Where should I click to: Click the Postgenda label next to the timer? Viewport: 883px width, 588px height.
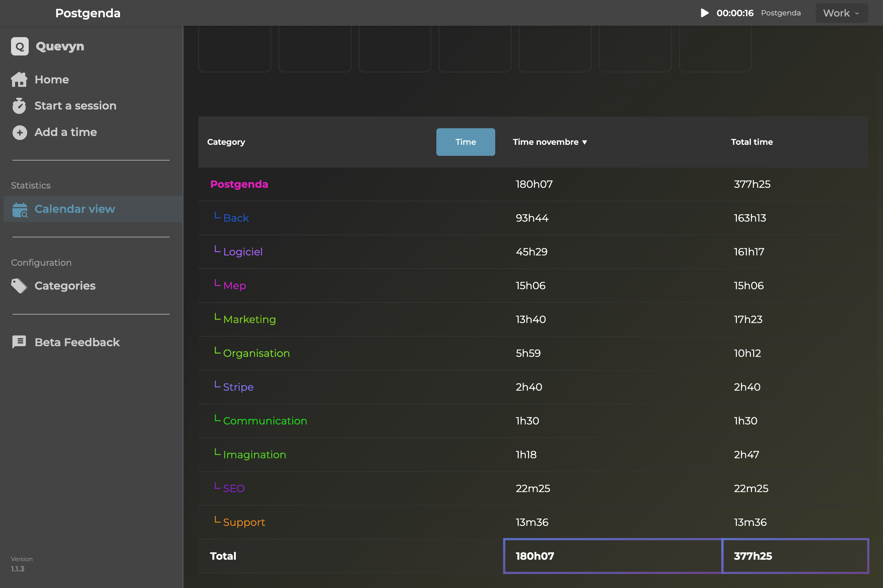pyautogui.click(x=780, y=13)
